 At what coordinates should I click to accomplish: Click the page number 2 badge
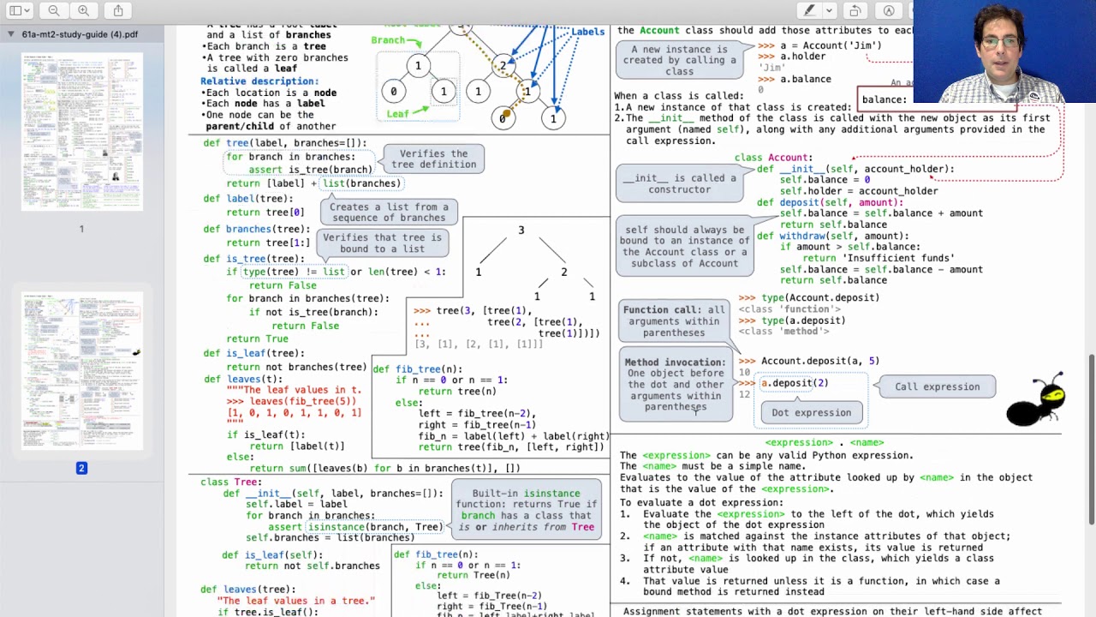(x=81, y=468)
